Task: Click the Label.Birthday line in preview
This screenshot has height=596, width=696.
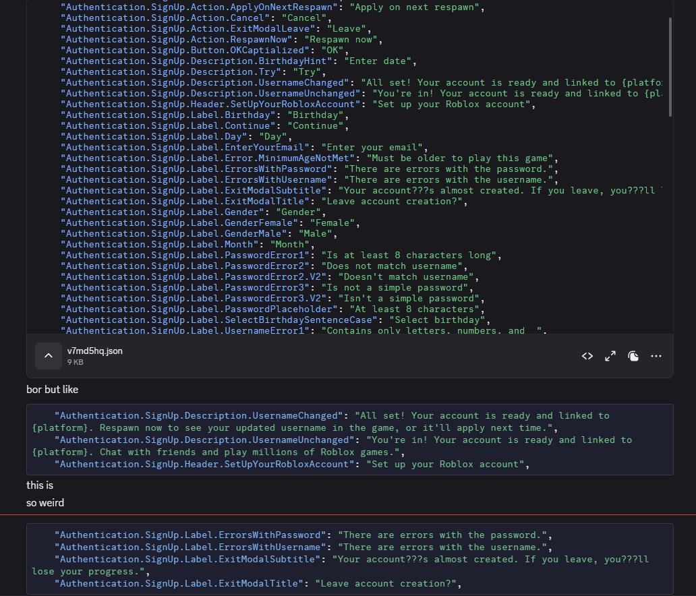Action: [x=204, y=115]
